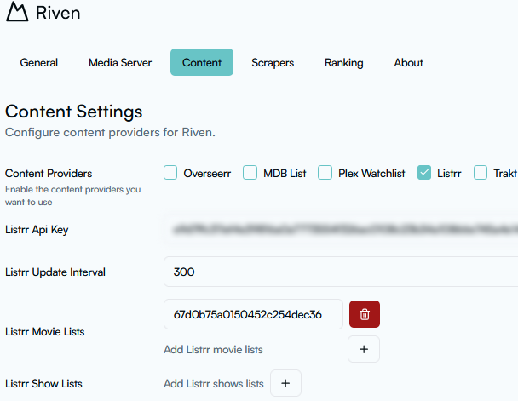The width and height of the screenshot is (518, 401).
Task: Open the General settings tab
Action: coord(38,62)
